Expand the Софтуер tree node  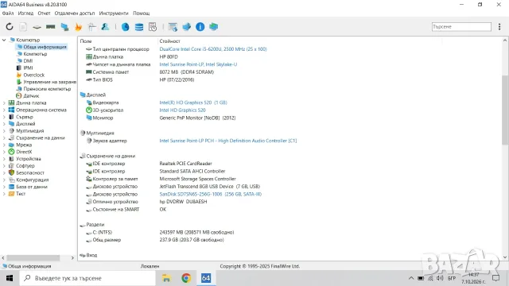coord(4,166)
